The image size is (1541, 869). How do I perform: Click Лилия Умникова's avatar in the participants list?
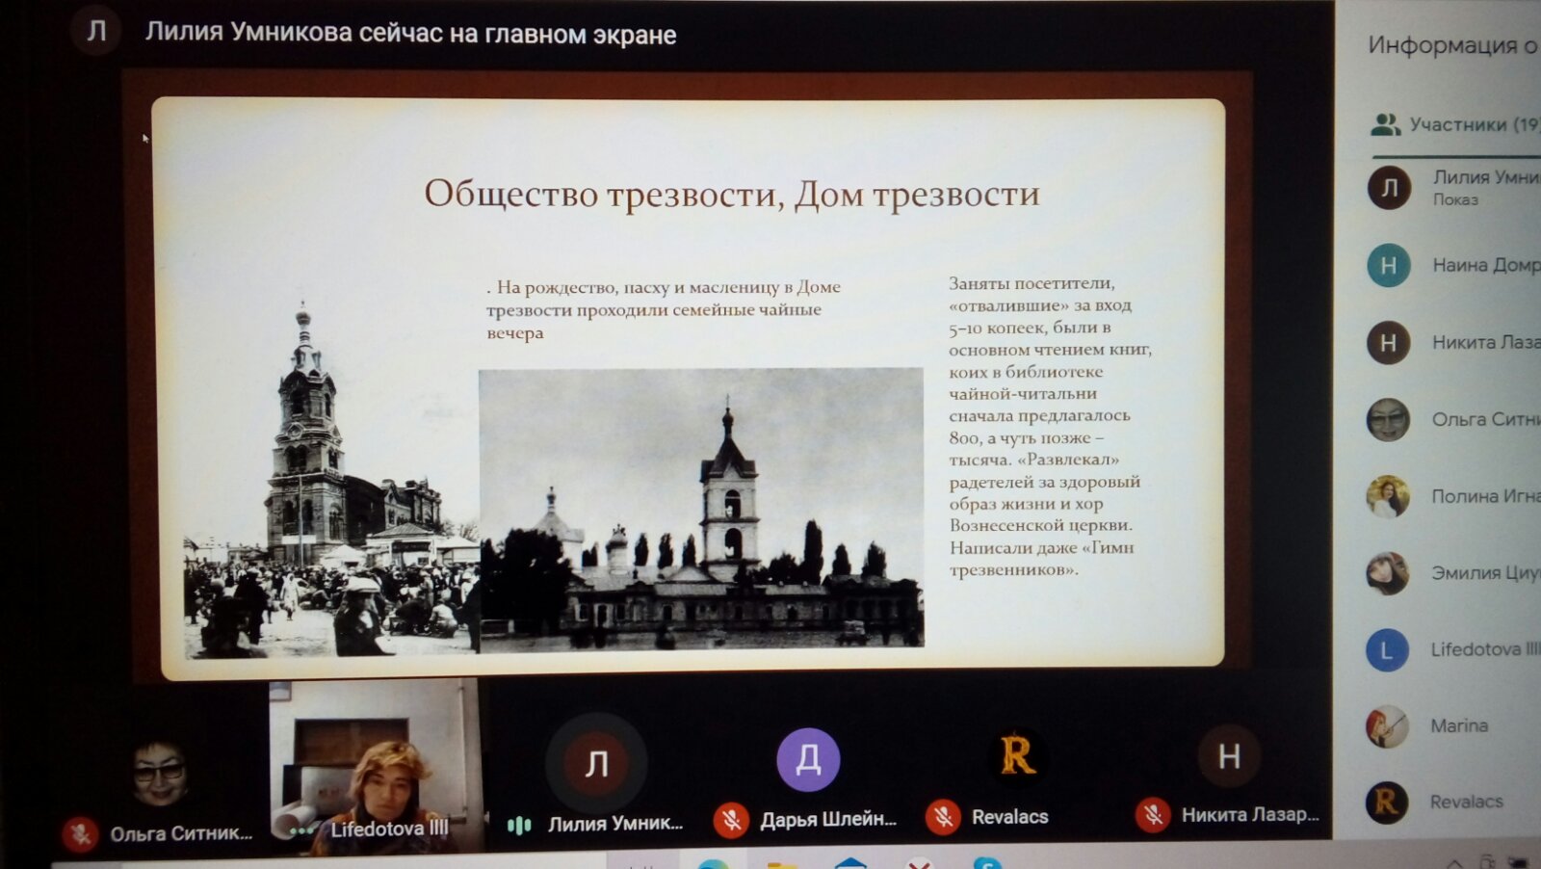[1389, 187]
